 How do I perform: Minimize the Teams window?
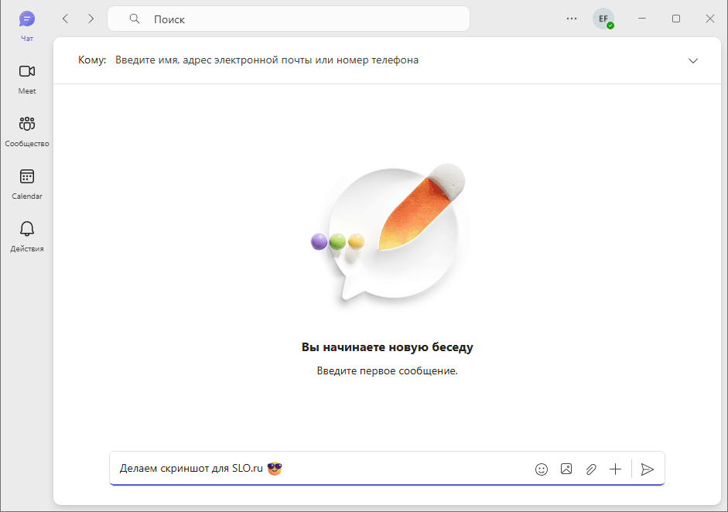coord(642,19)
